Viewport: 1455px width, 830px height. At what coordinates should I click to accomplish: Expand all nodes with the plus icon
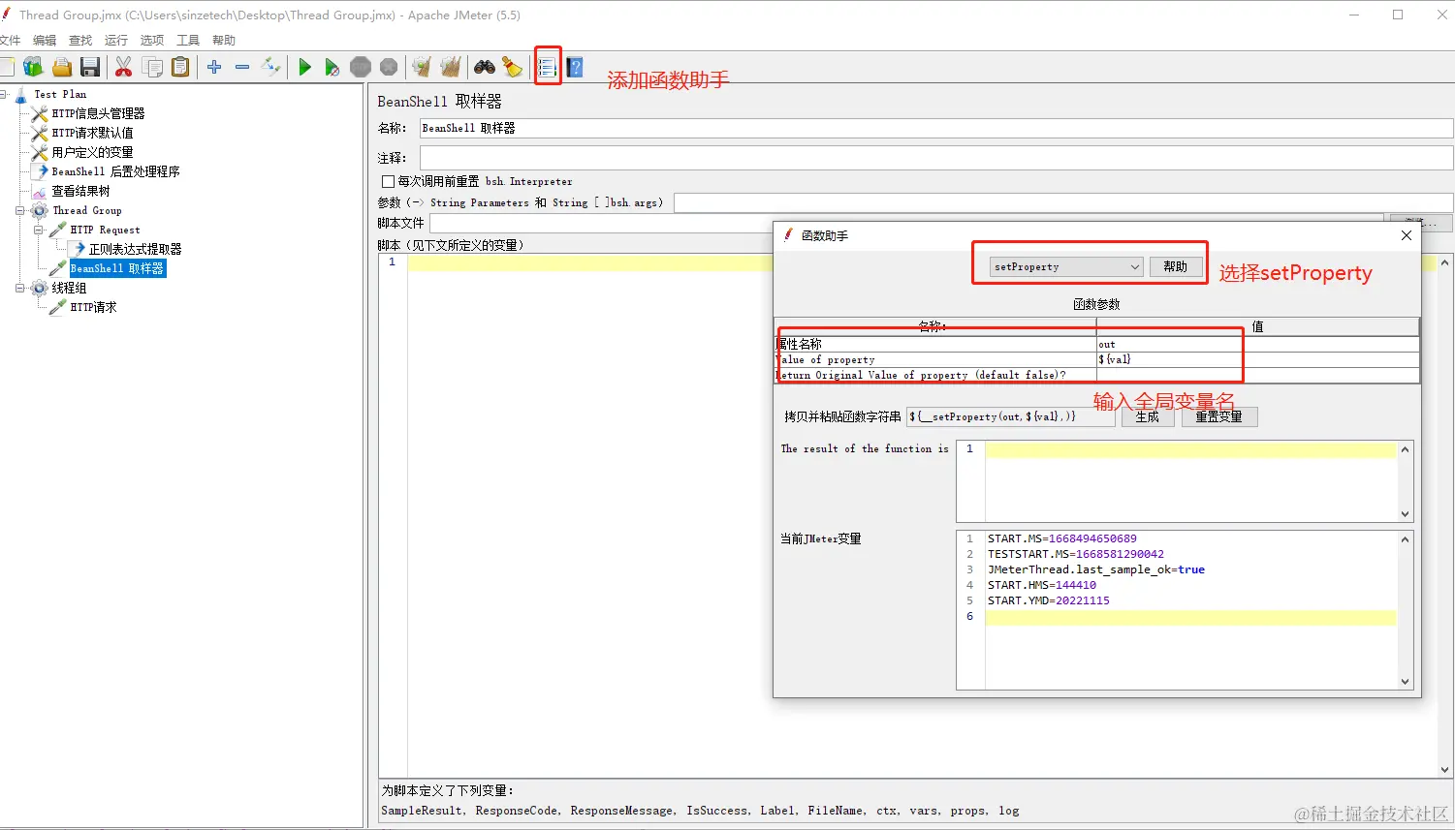click(214, 67)
